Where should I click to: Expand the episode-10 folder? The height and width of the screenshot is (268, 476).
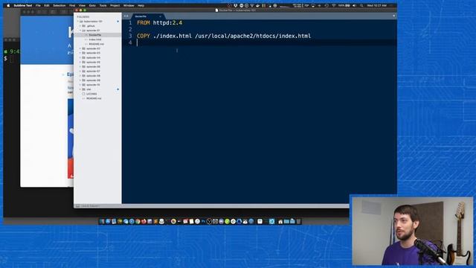coord(80,85)
